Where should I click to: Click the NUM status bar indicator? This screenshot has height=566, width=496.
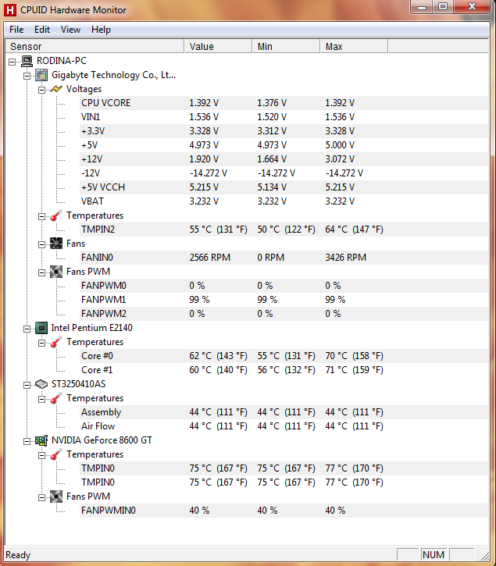point(434,555)
